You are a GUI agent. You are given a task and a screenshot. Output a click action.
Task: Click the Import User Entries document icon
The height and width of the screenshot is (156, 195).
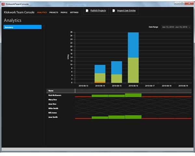point(114,11)
